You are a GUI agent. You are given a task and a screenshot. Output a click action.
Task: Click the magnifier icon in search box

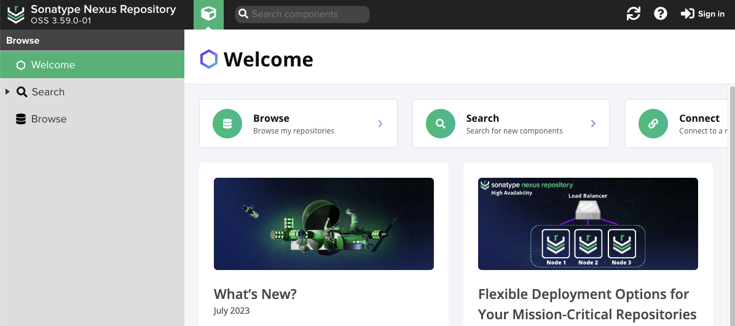click(243, 14)
